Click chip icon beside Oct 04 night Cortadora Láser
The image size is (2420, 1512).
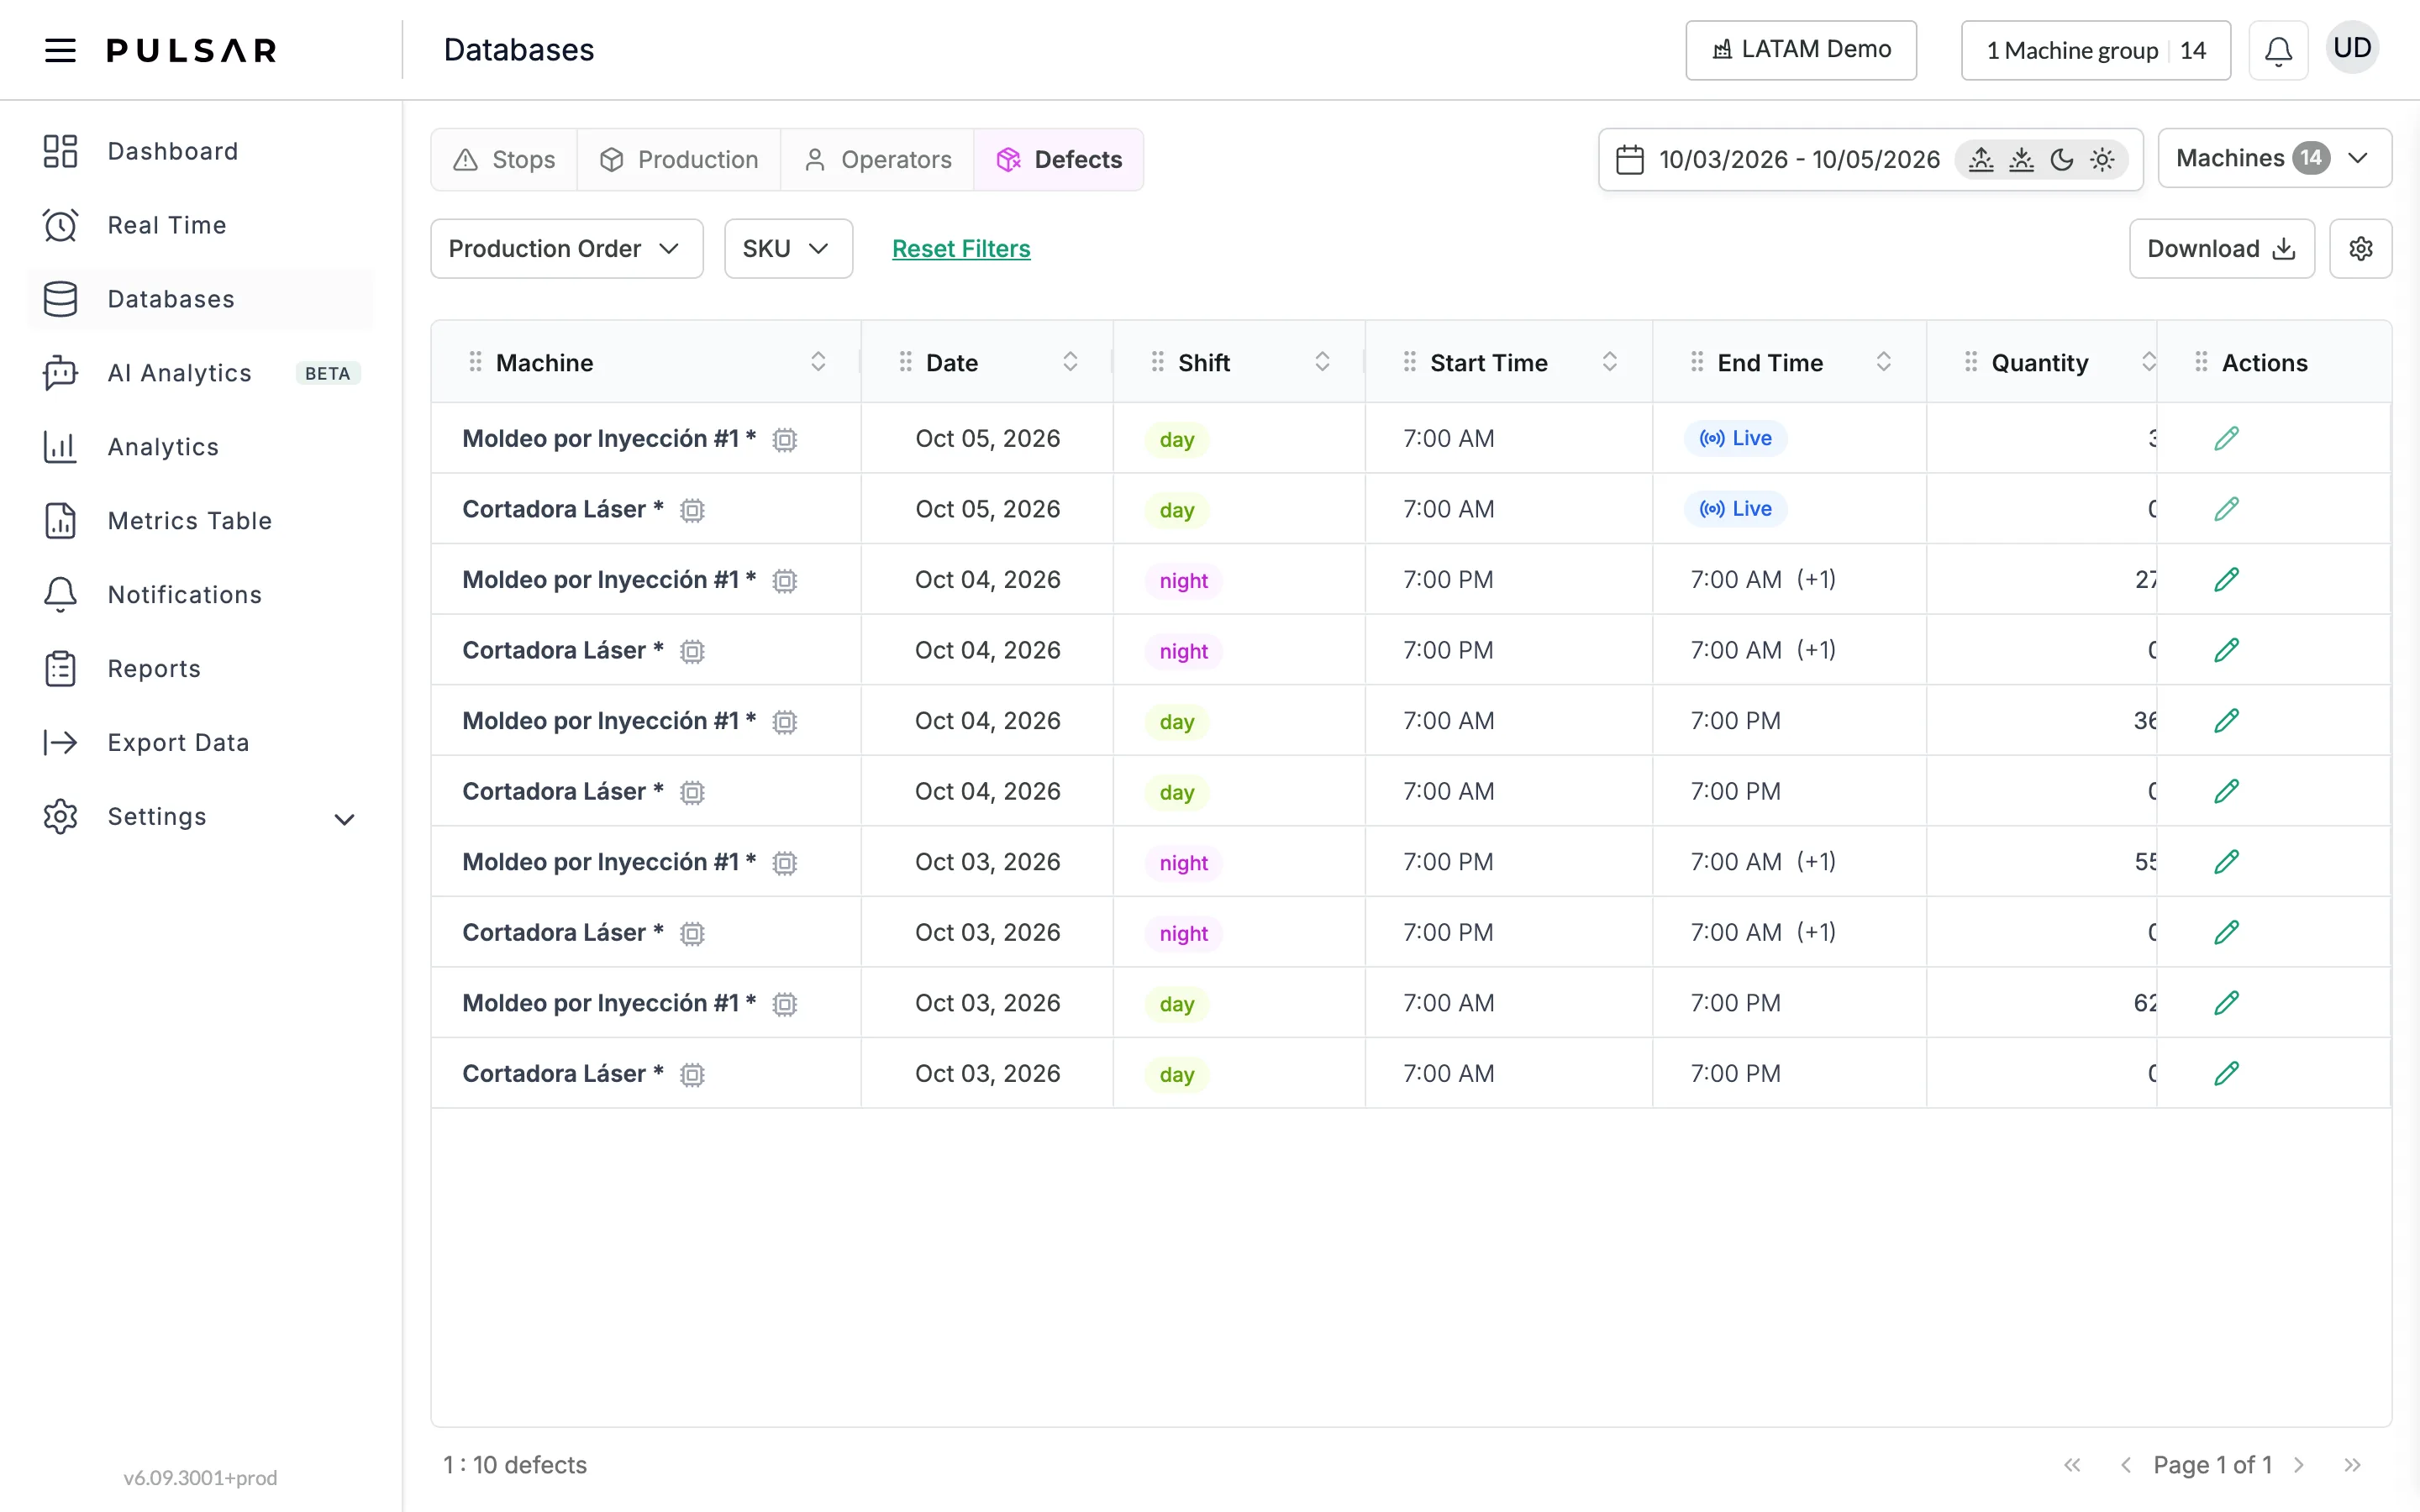click(x=692, y=651)
